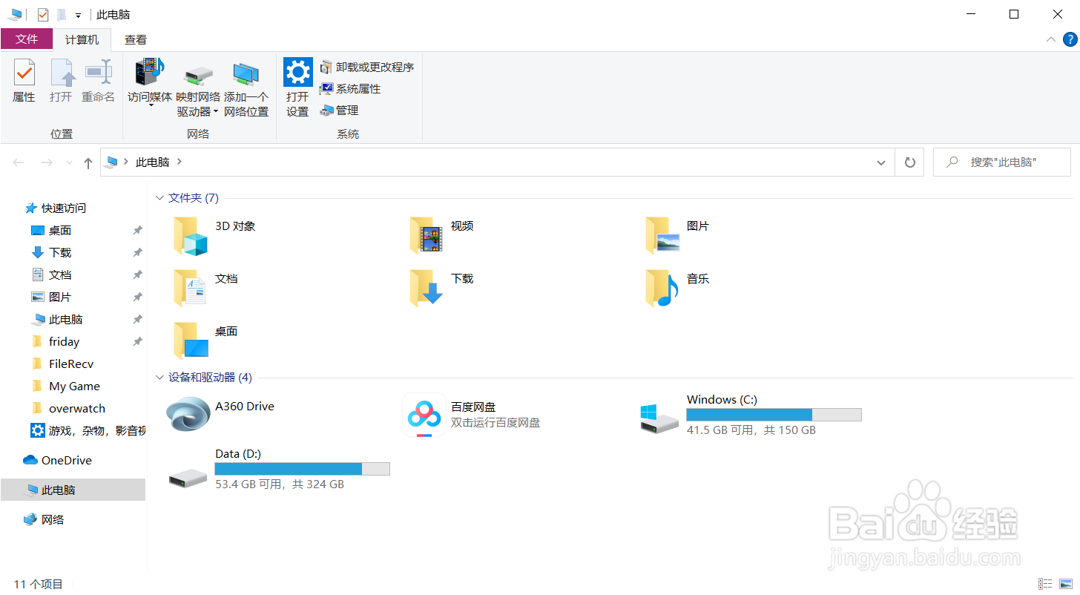This screenshot has width=1080, height=595.
Task: Switch to details view in status bar
Action: tap(1045, 585)
